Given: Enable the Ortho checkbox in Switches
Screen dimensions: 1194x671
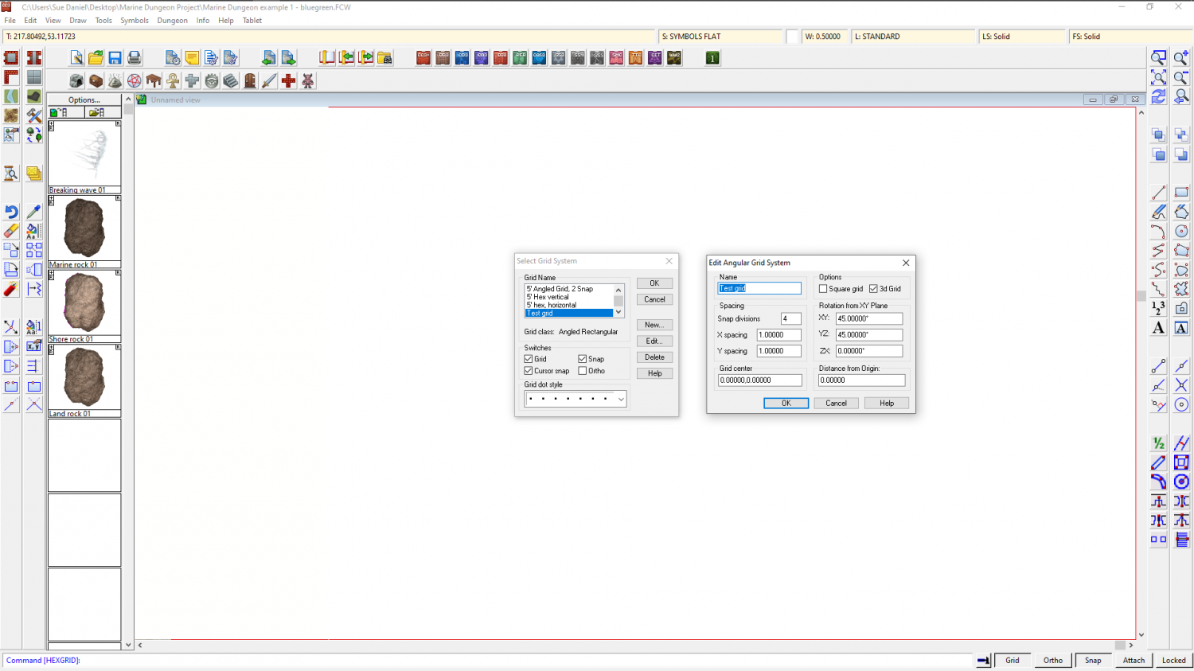Looking at the screenshot, I should pos(583,371).
